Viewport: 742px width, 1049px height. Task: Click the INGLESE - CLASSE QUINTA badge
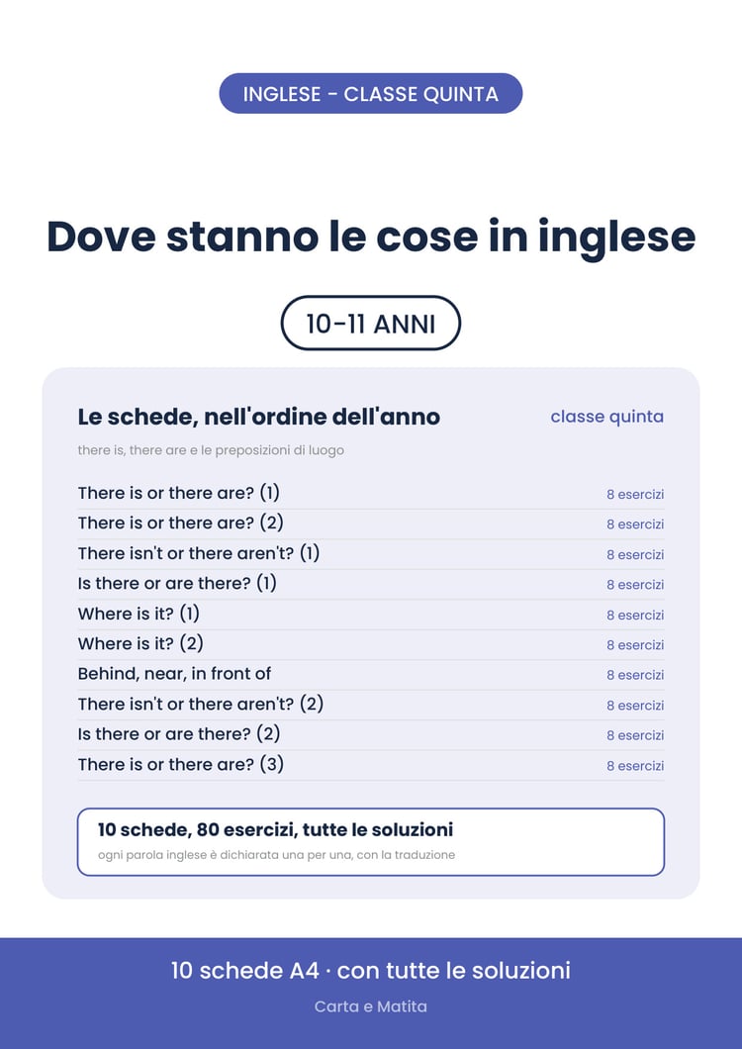[371, 94]
